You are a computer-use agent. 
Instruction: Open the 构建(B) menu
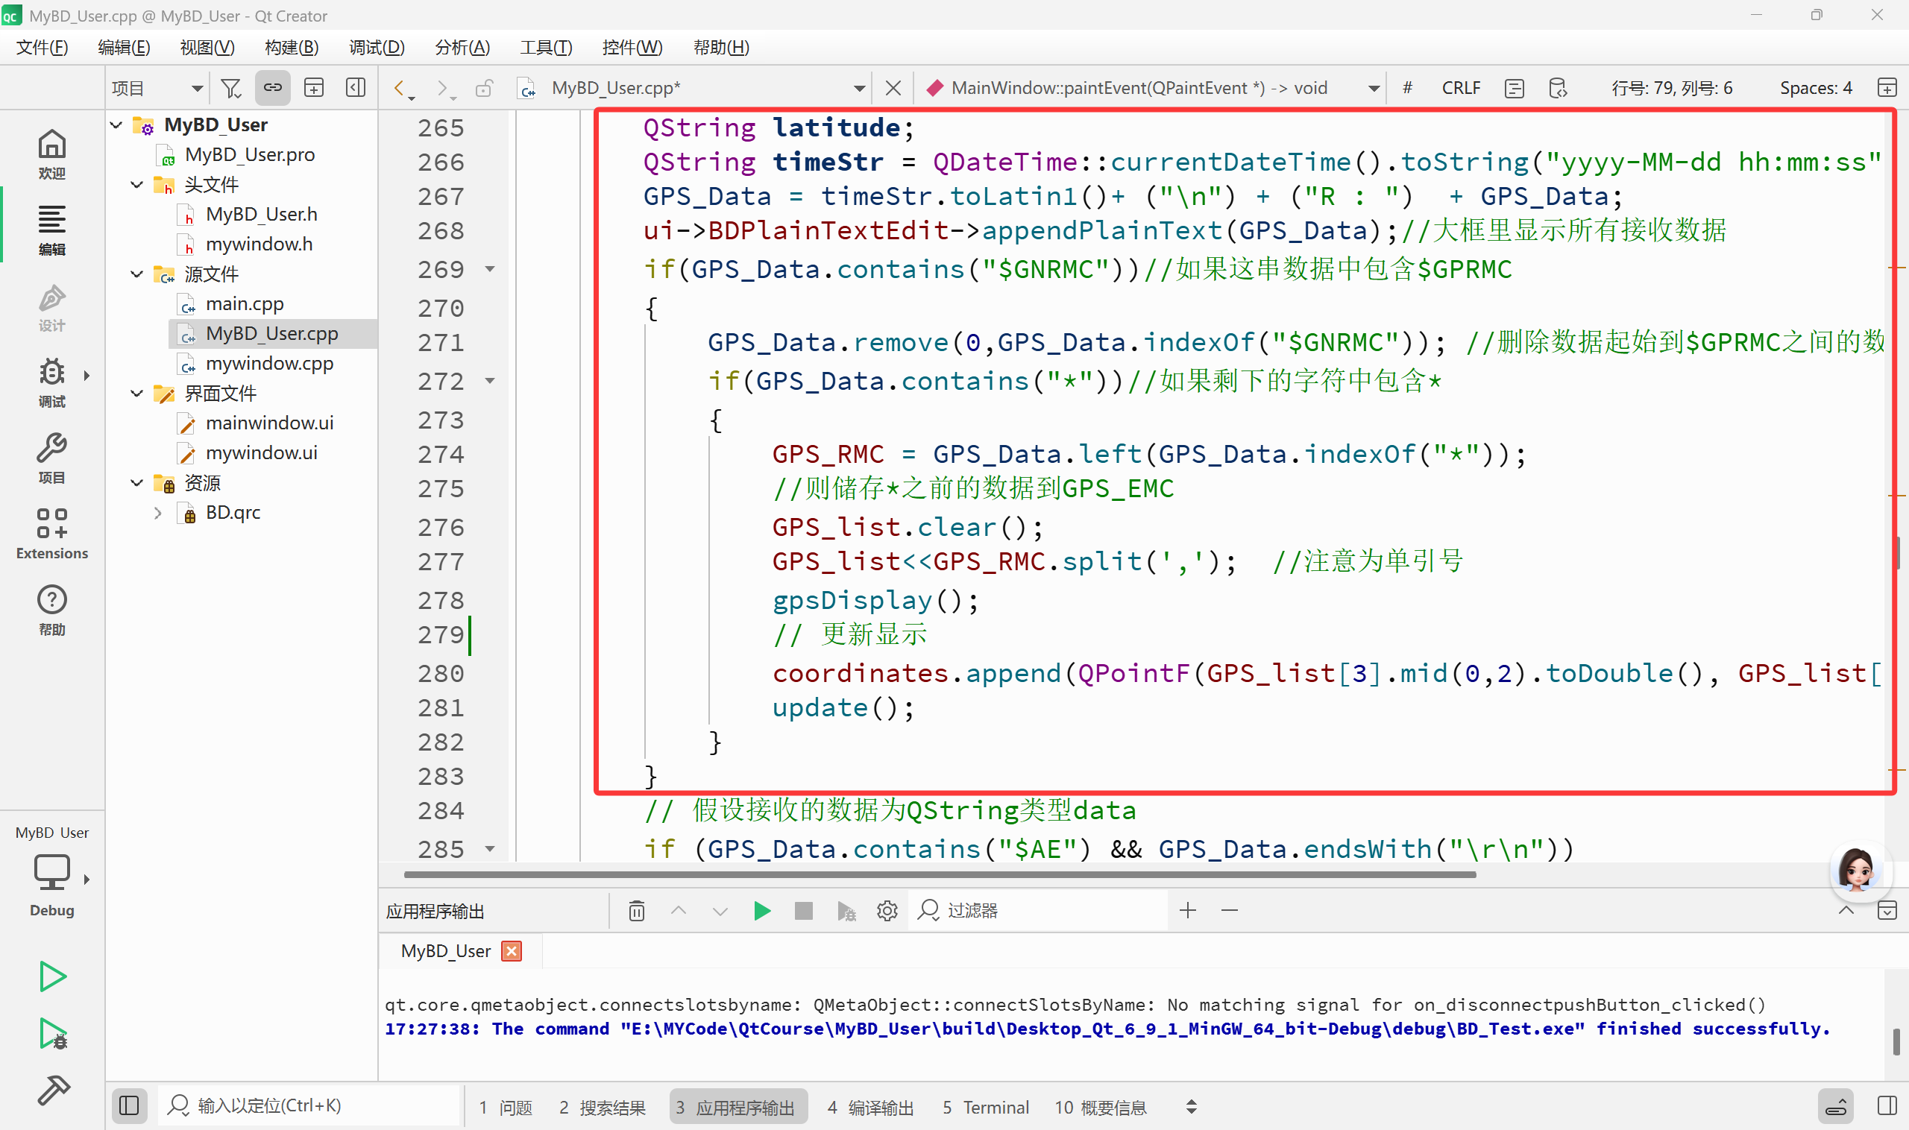291,47
